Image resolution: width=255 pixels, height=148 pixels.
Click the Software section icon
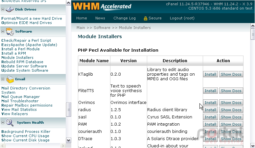tap(10, 32)
